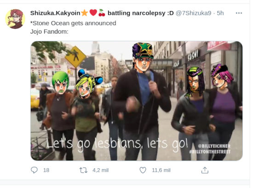This screenshot has height=188, width=253.
Task: Click the 4,2 mil retweet count
Action: click(101, 170)
